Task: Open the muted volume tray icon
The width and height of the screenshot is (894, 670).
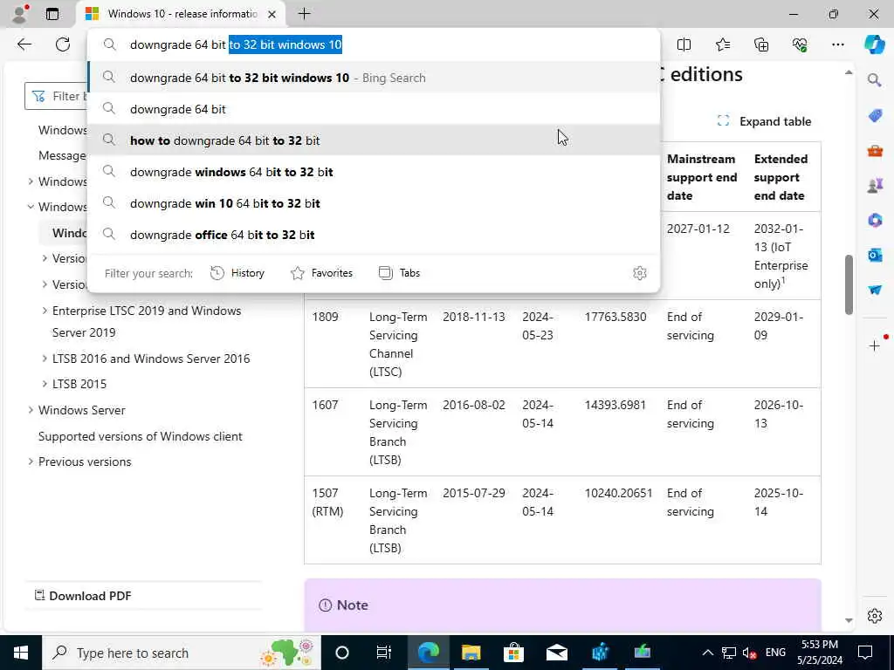Action: click(x=749, y=653)
